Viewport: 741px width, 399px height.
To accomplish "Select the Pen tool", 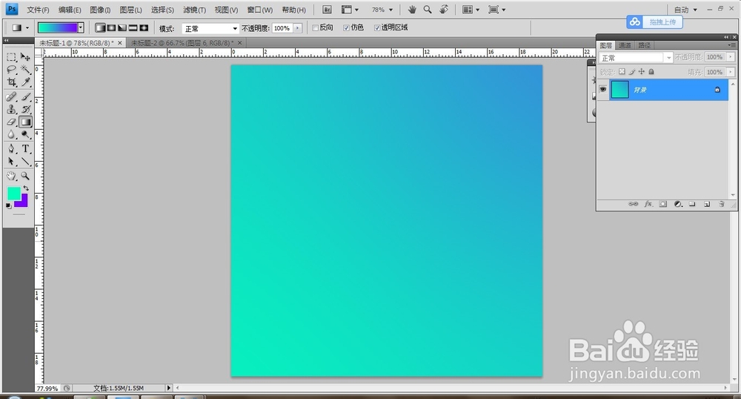I will point(11,149).
